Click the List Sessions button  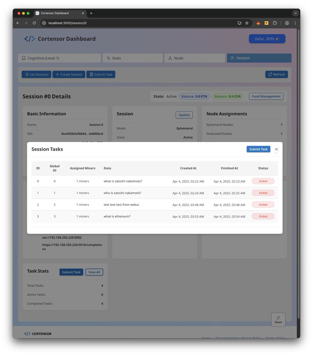(x=36, y=74)
